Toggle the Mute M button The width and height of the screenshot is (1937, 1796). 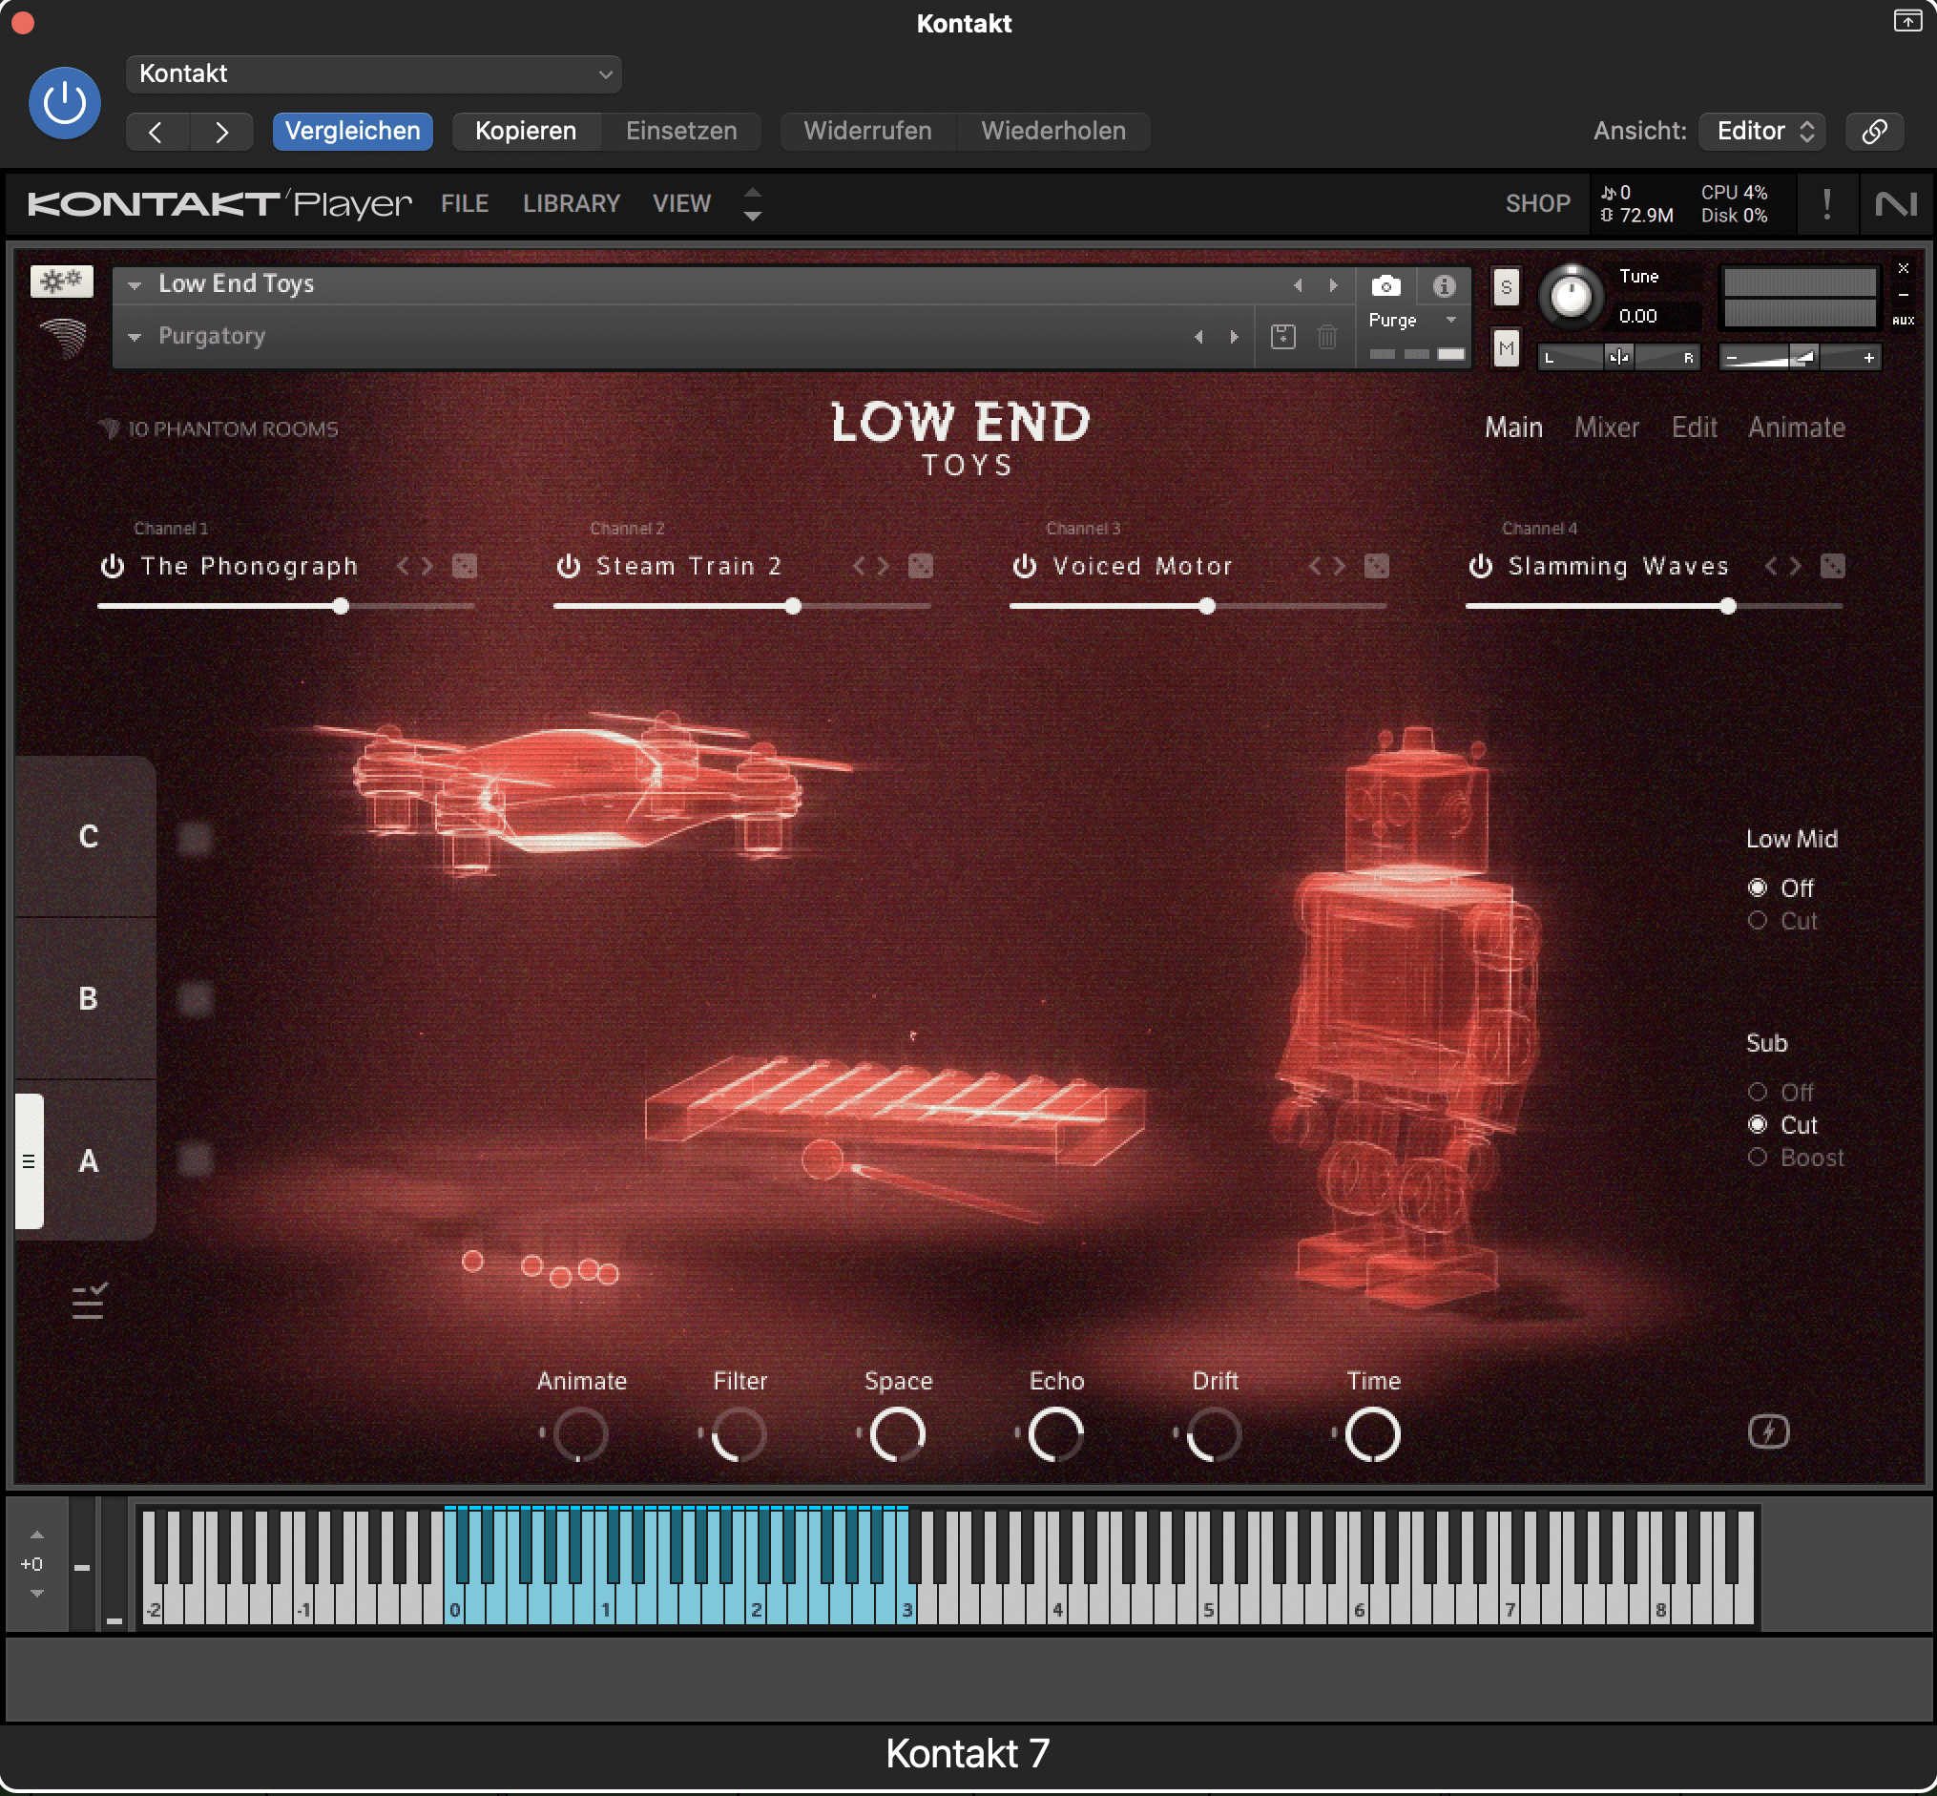click(1506, 348)
